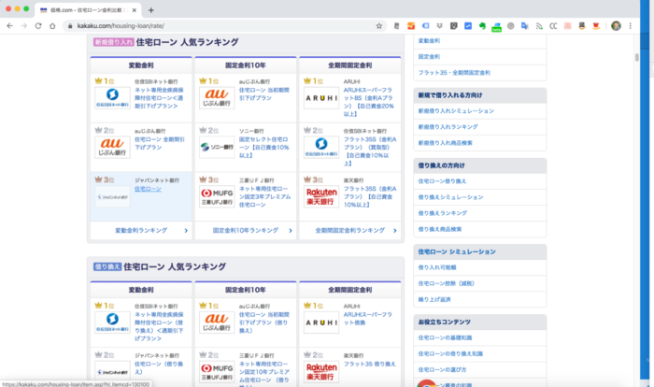This screenshot has height=387, width=654.
Task: Open 楽天銀行 フラット35S link in 新規借り入れ
Action: tap(370, 196)
